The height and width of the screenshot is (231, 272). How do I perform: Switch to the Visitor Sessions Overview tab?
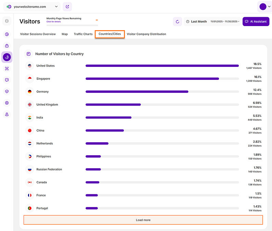tap(38, 34)
